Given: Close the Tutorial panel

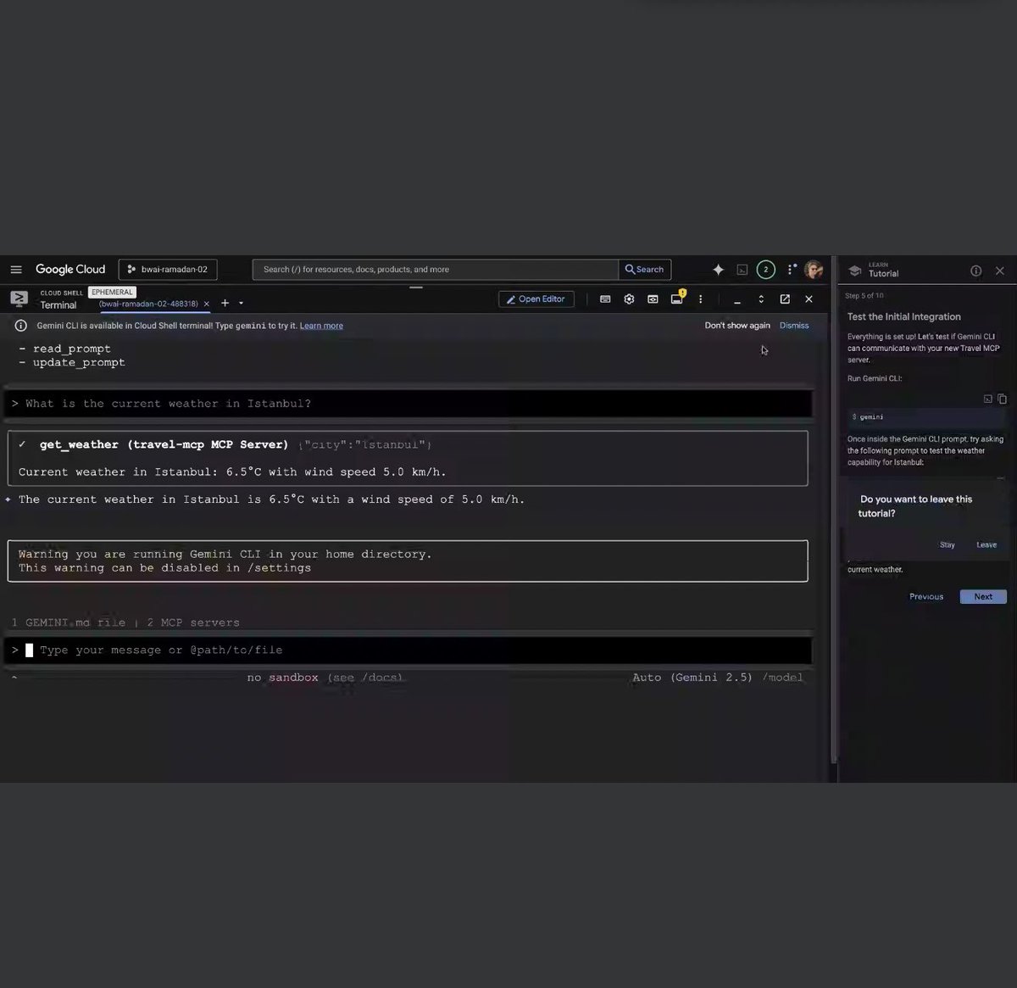Looking at the screenshot, I should pos(1000,271).
